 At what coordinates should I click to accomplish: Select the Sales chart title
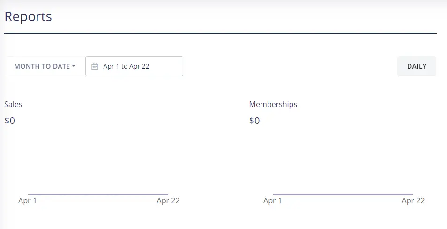pyautogui.click(x=13, y=104)
